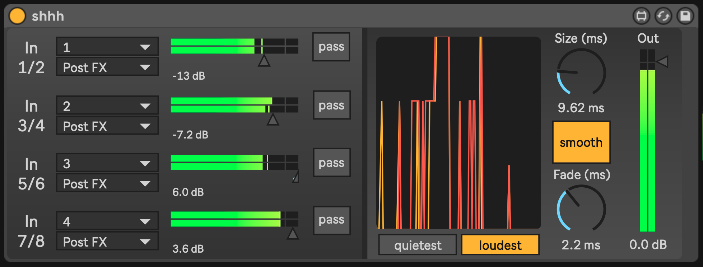Toggle the pass button for In 1/2
The height and width of the screenshot is (267, 703).
click(331, 47)
